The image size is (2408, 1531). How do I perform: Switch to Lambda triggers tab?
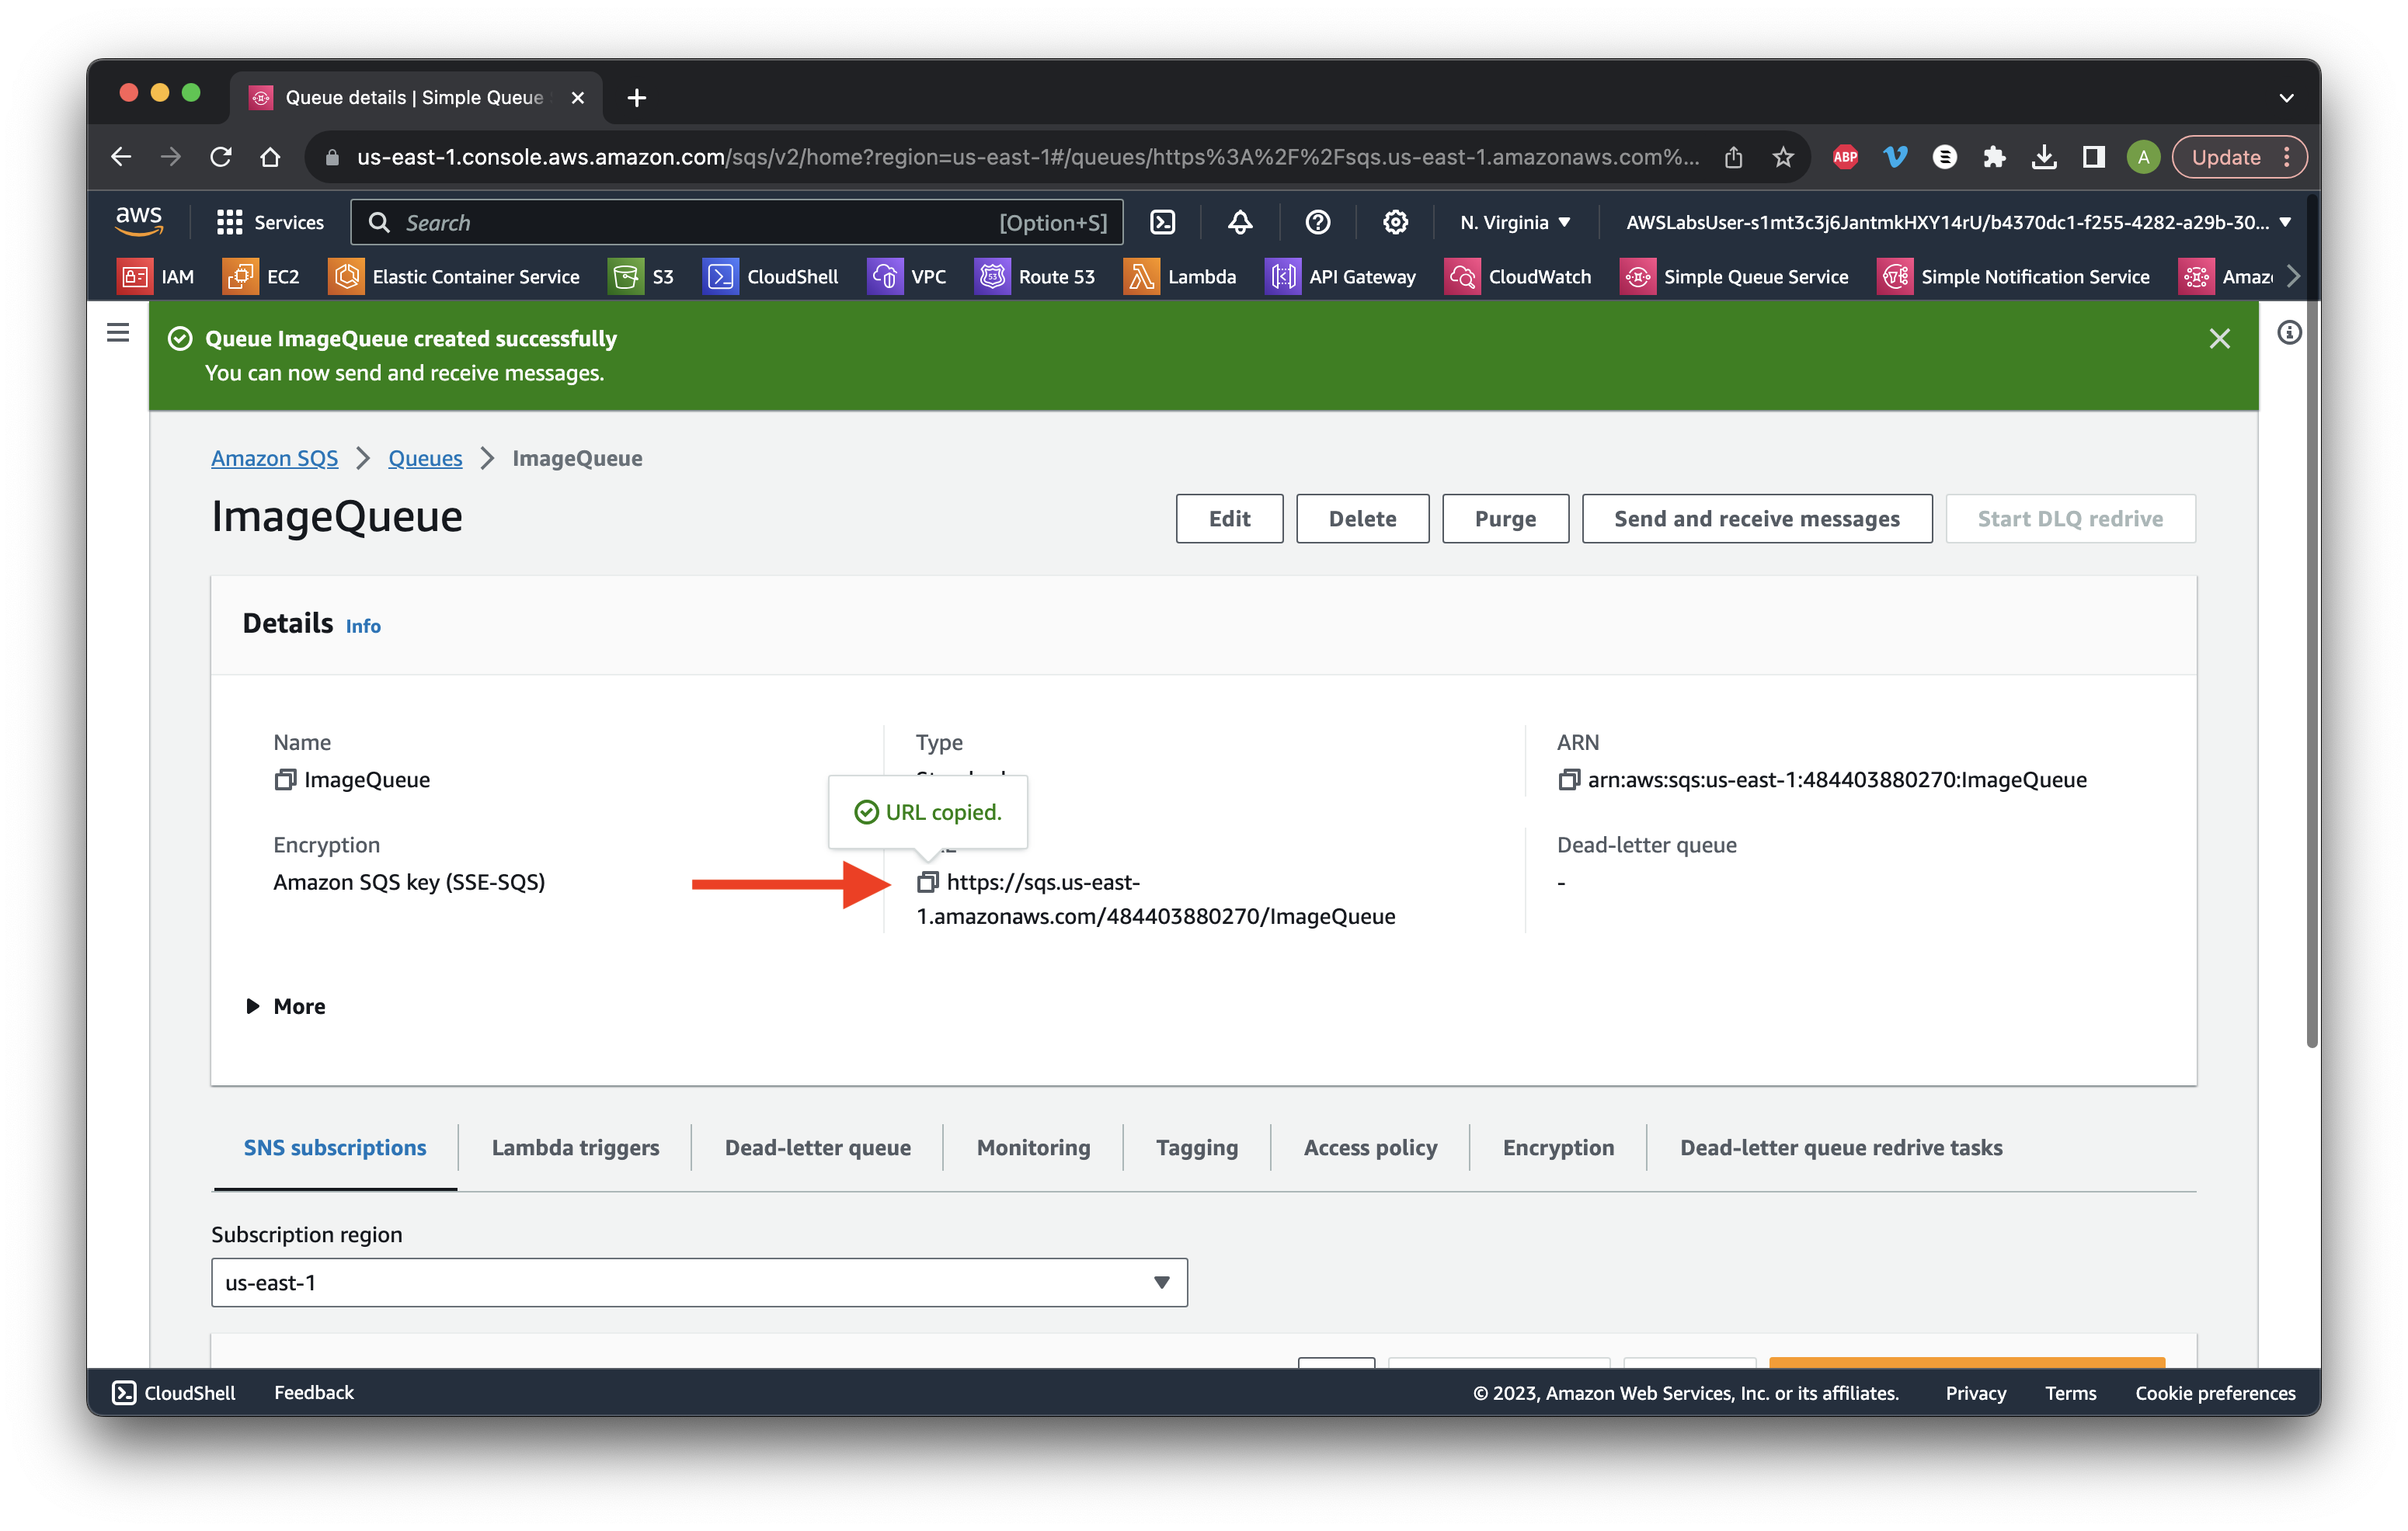(575, 1147)
